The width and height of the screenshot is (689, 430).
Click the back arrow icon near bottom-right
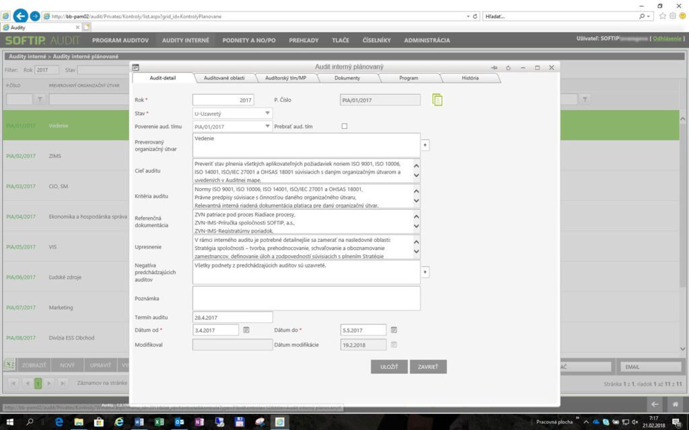[x=653, y=404]
